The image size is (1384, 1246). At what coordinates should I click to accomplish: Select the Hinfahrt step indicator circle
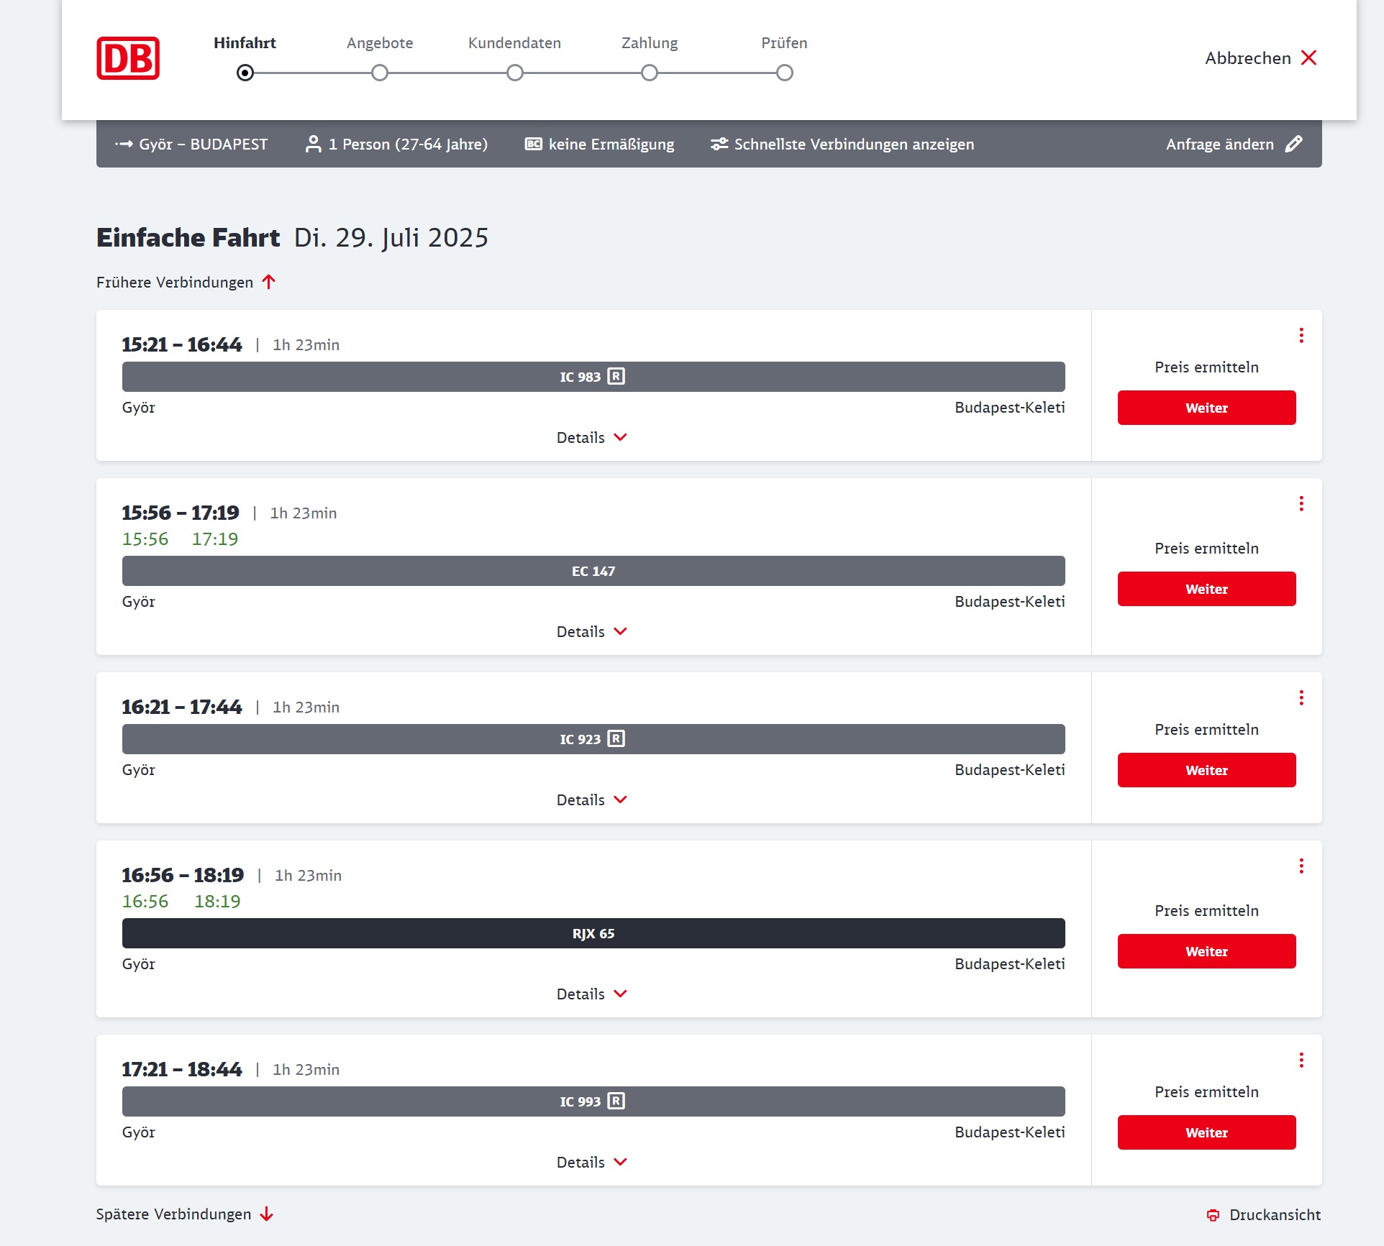click(x=245, y=73)
